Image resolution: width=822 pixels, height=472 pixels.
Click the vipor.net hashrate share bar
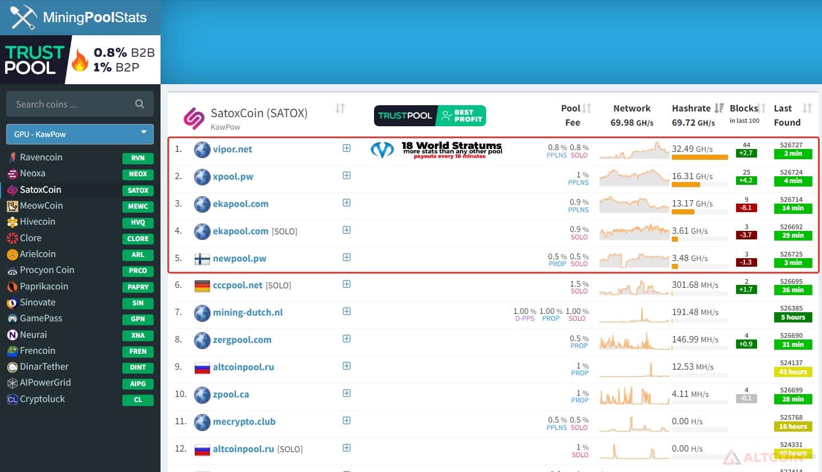point(700,158)
